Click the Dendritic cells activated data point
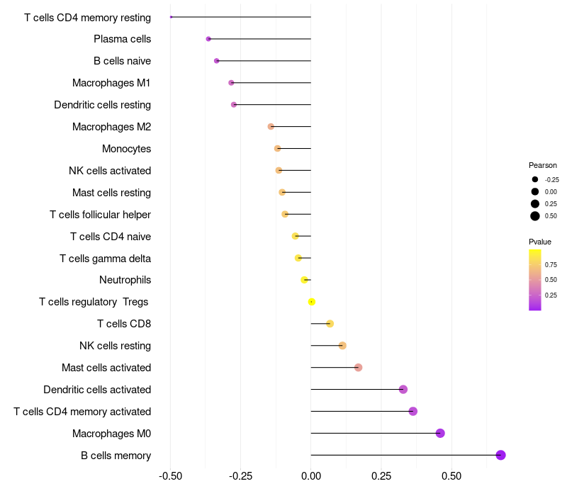This screenshot has height=496, width=567. click(x=403, y=389)
